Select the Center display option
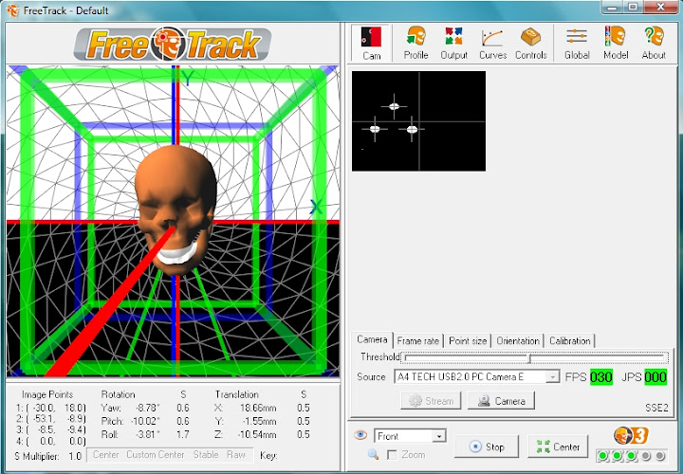 click(x=106, y=455)
